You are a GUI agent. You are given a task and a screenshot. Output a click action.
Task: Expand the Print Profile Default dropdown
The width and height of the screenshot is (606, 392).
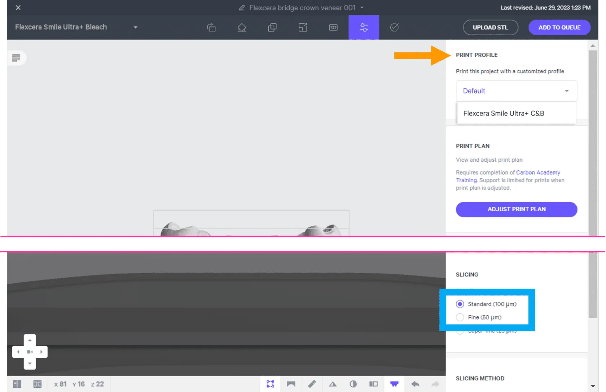516,91
